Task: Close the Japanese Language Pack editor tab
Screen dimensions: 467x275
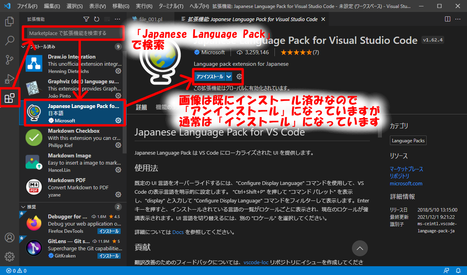Action: [x=323, y=19]
